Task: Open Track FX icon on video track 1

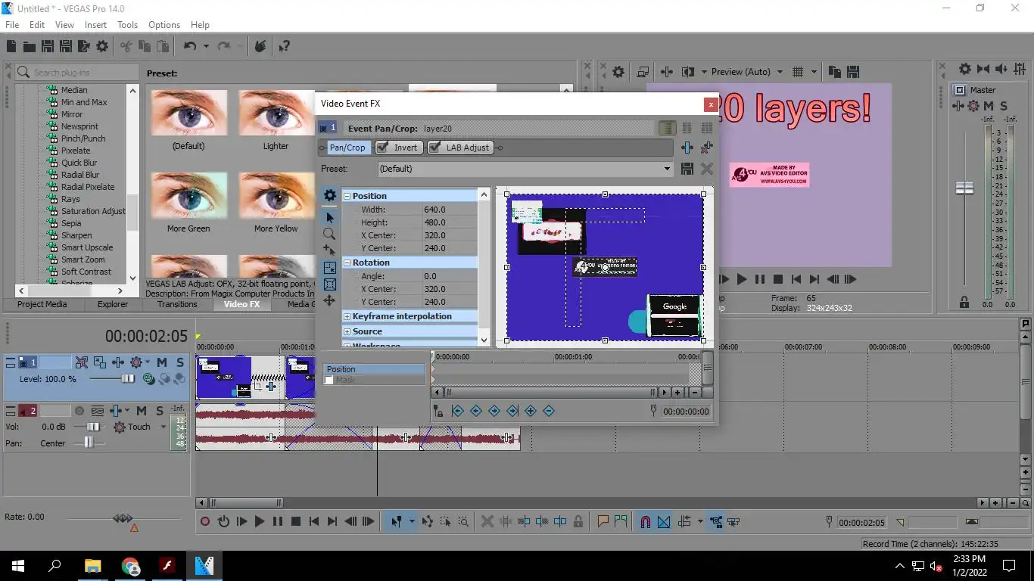Action: pyautogui.click(x=118, y=363)
